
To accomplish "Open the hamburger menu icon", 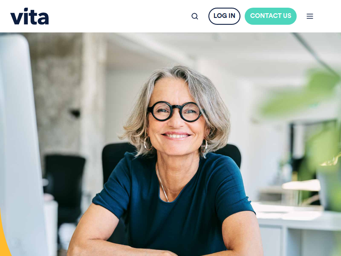I will tap(310, 16).
